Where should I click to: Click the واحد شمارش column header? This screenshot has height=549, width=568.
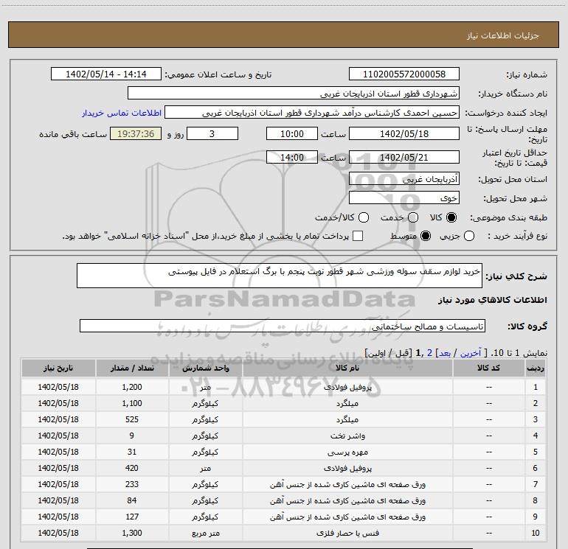[205, 368]
